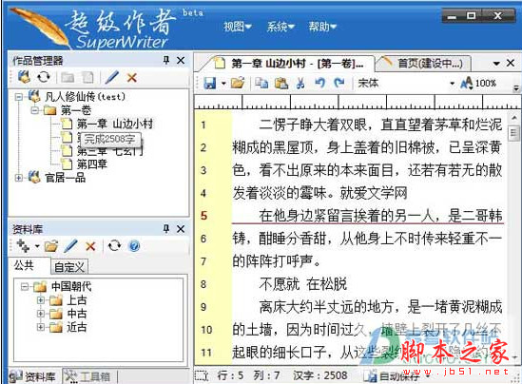Image resolution: width=522 pixels, height=384 pixels.
Task: Open the 系统 menu
Action: coord(280,27)
